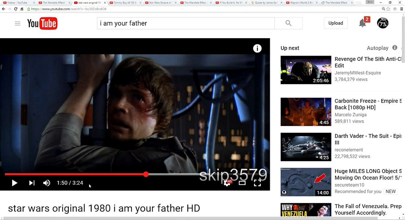Play the paused video
The image size is (405, 220).
pos(14,183)
